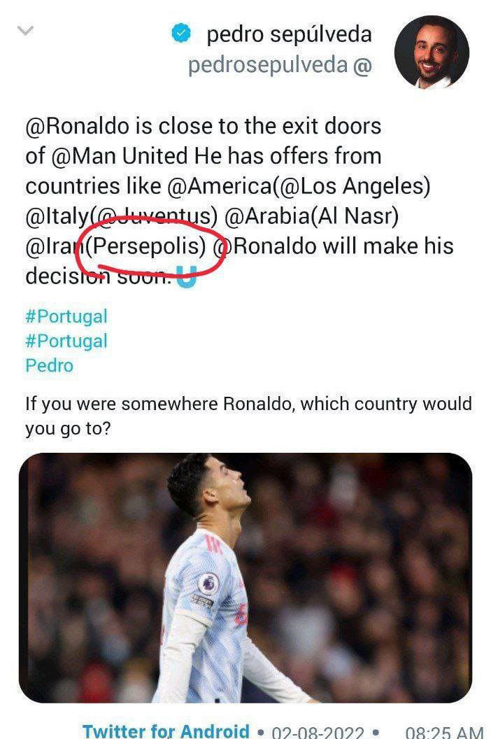Click the circled Persepolis text
The image size is (491, 739).
150,246
